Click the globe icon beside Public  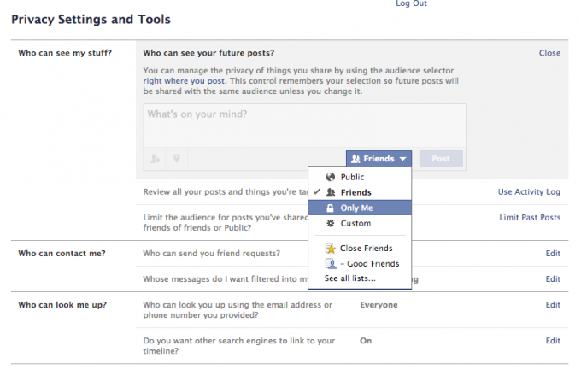[330, 177]
